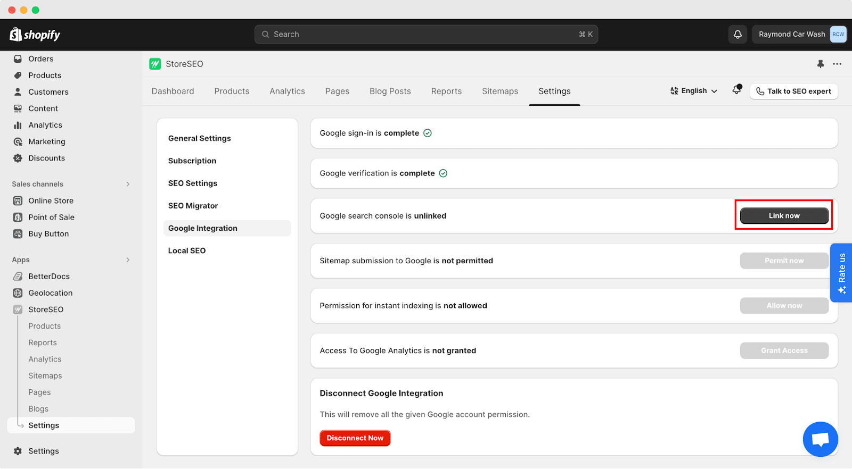
Task: Select the Settings tab in StoreSEO
Action: [554, 91]
